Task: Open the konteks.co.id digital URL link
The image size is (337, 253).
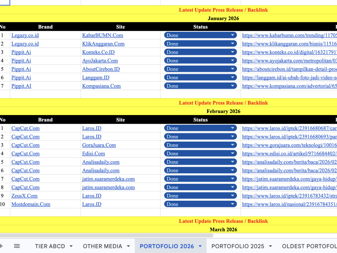Action: tap(289, 52)
